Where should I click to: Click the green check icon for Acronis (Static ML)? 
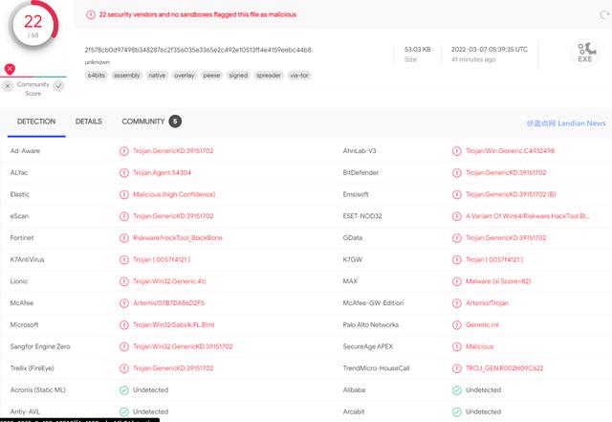[x=123, y=390]
